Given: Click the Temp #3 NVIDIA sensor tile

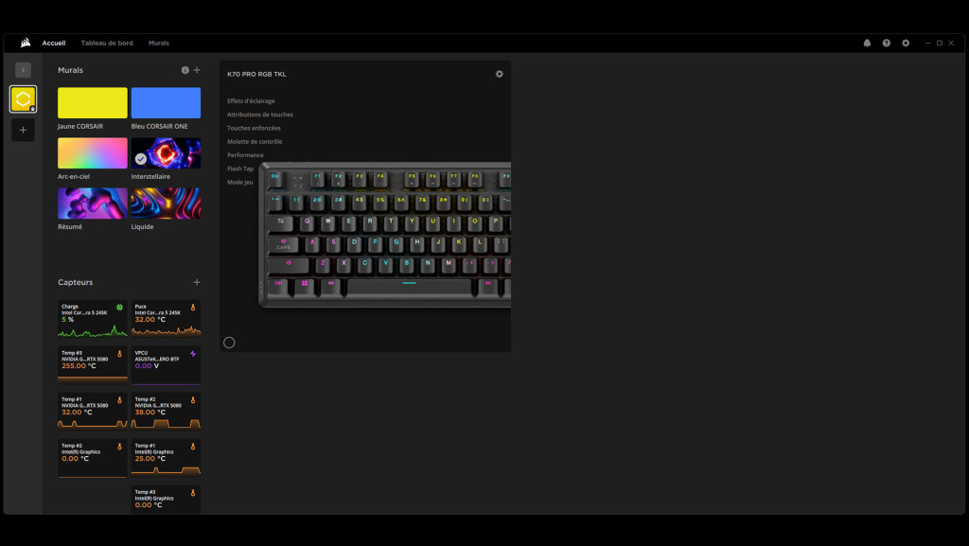Looking at the screenshot, I should 93,365.
